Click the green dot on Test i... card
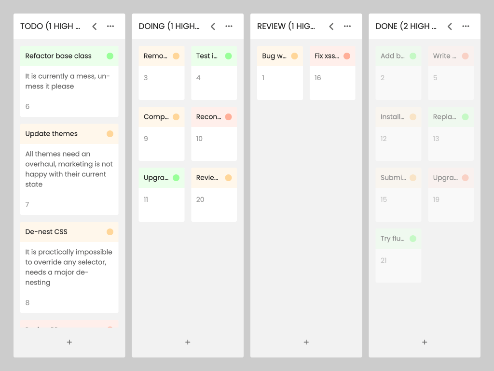This screenshot has width=494, height=371. click(x=228, y=56)
